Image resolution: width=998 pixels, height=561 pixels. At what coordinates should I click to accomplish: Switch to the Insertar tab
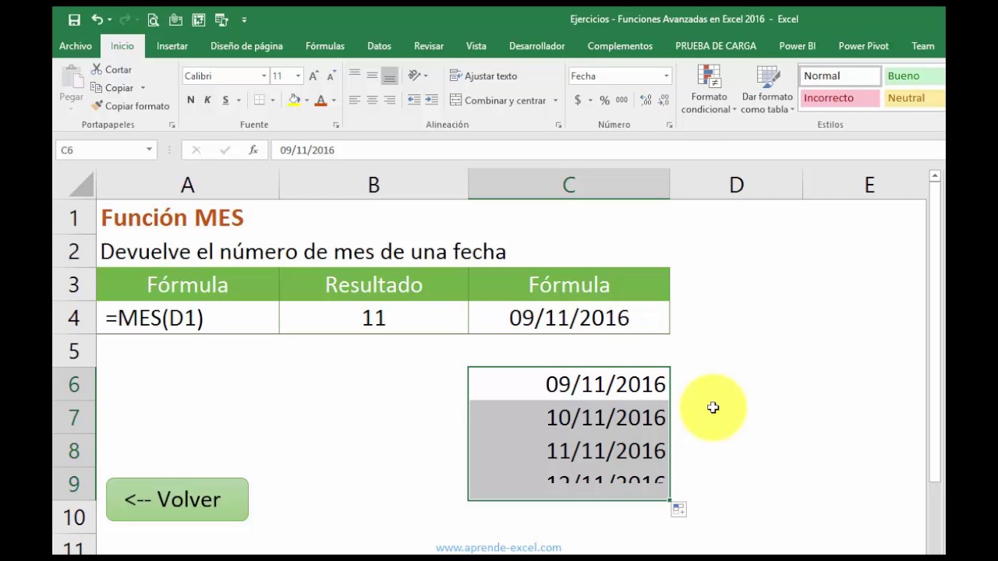point(172,46)
